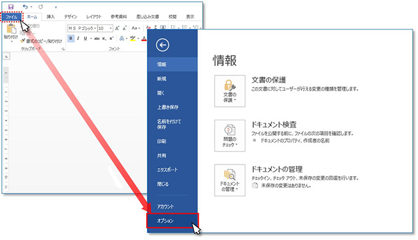
Task: Click the 書式のコピー/貼り付け format painter
Action: (41, 41)
